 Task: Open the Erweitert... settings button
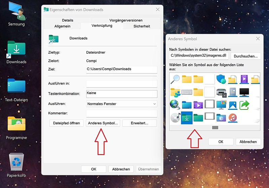point(140,123)
